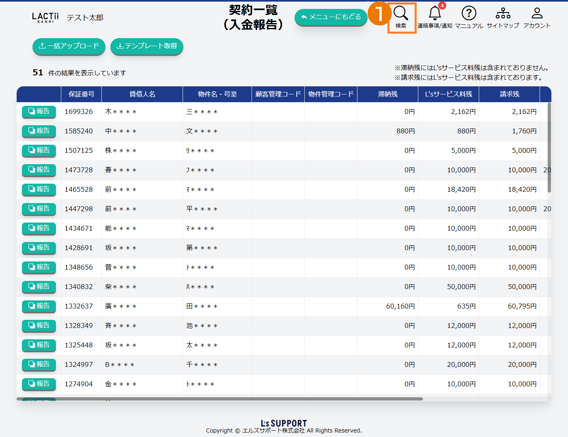Click the L'sサービス料残 column header
The width and height of the screenshot is (568, 437).
448,94
